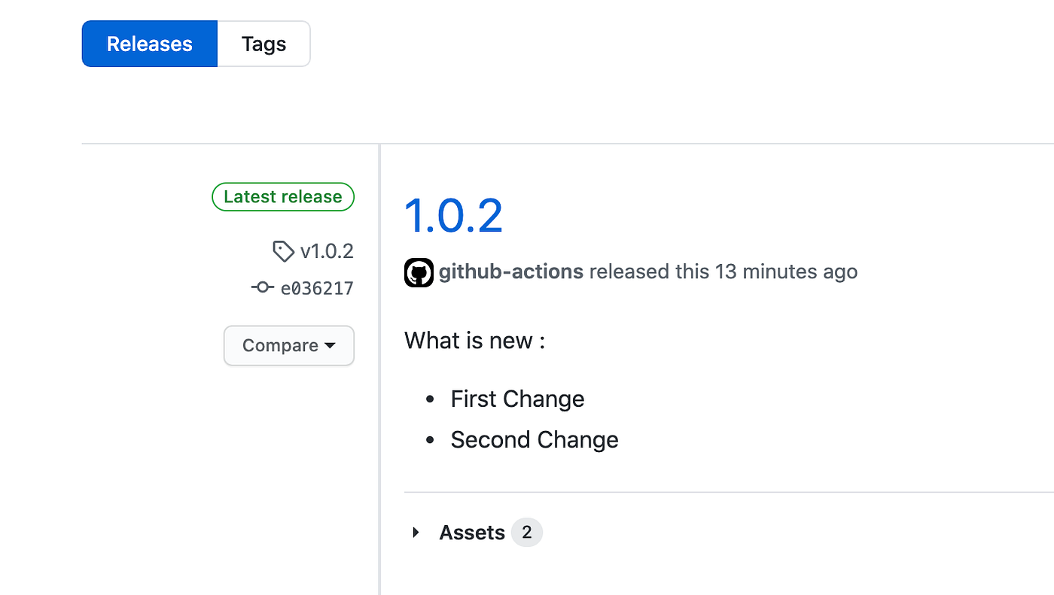
Task: Click the Assets section label
Action: click(472, 533)
